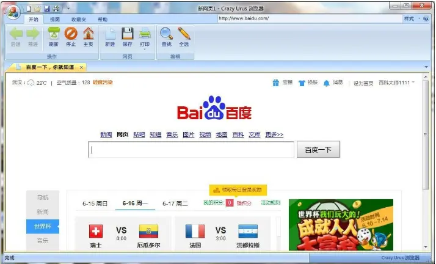Screen dimensions: 436x264
Task: Select 新闻 in the left sidebar
Action: point(43,212)
